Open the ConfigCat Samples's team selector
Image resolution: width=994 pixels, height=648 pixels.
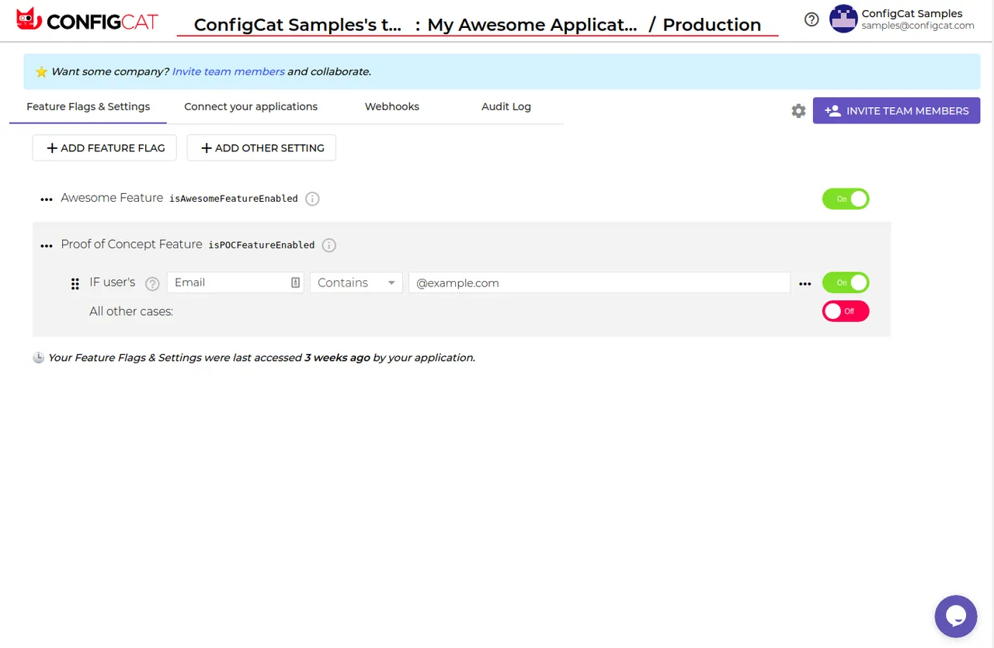(297, 24)
